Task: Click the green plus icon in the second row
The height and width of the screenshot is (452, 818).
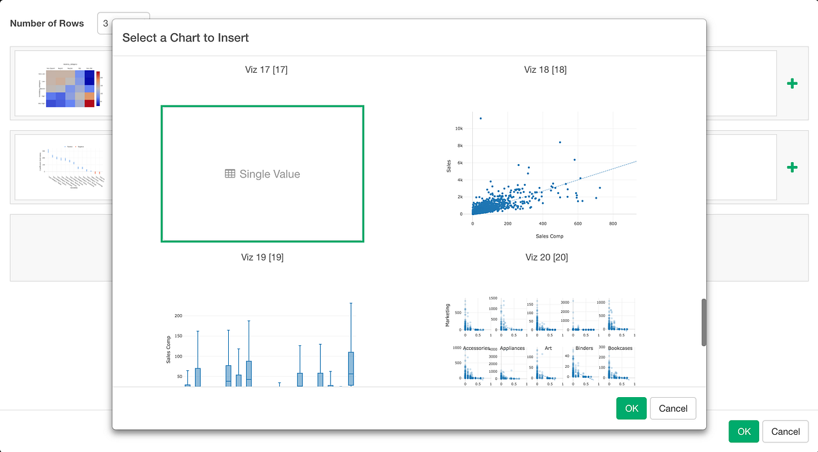Action: pos(792,167)
